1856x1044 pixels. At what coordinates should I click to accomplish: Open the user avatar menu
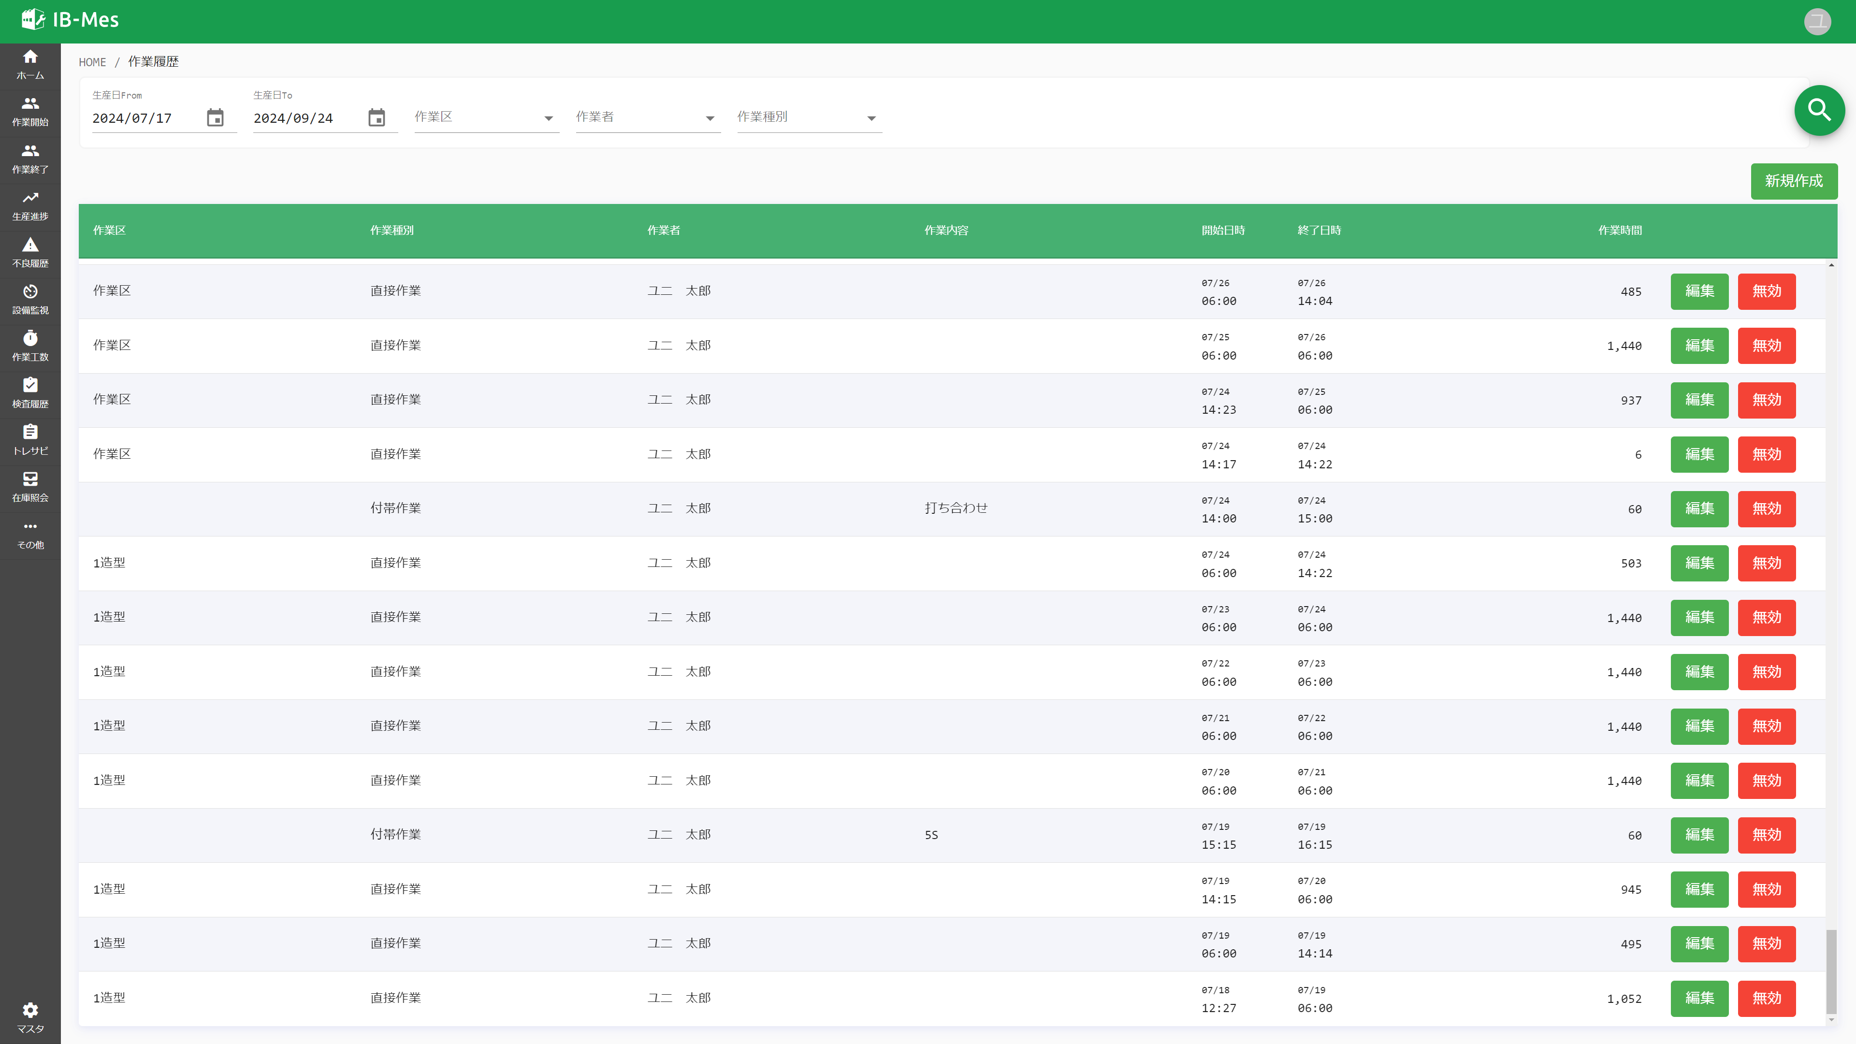click(1817, 22)
